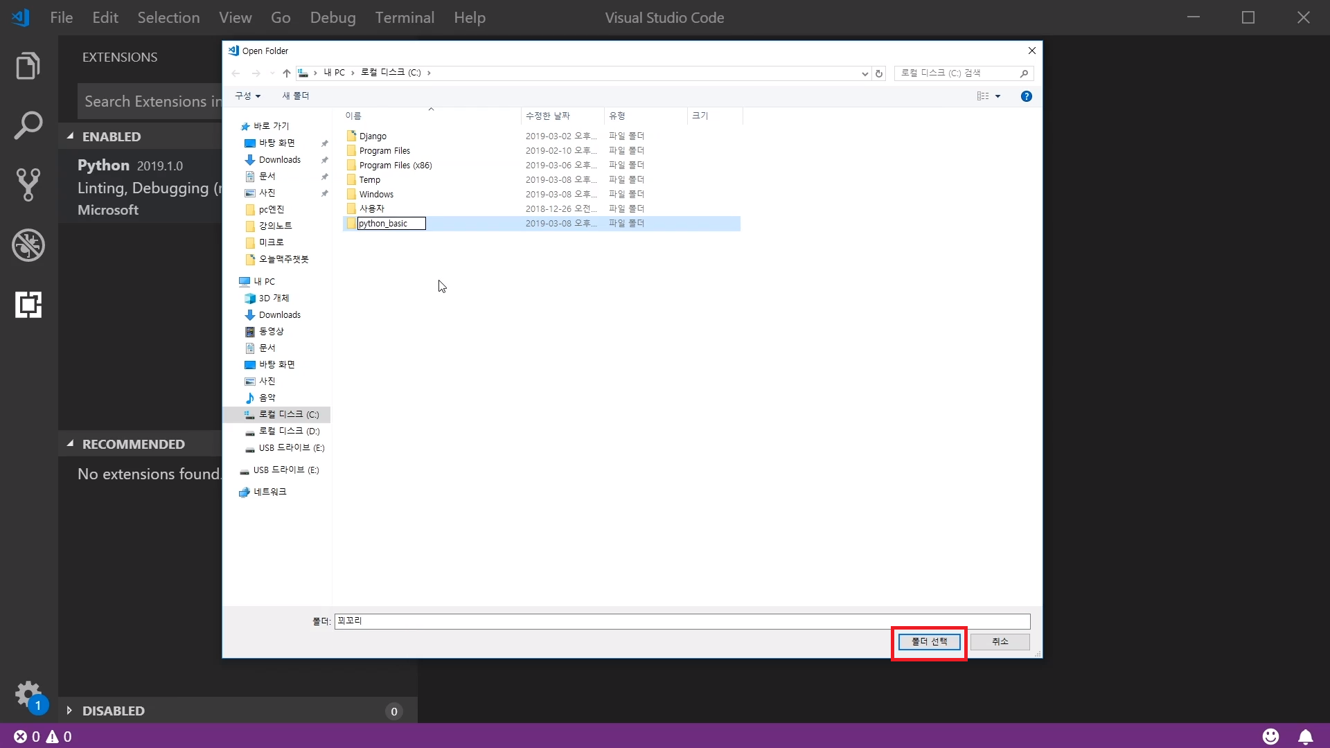The width and height of the screenshot is (1330, 748).
Task: Click refresh icon next to address bar
Action: 879,73
